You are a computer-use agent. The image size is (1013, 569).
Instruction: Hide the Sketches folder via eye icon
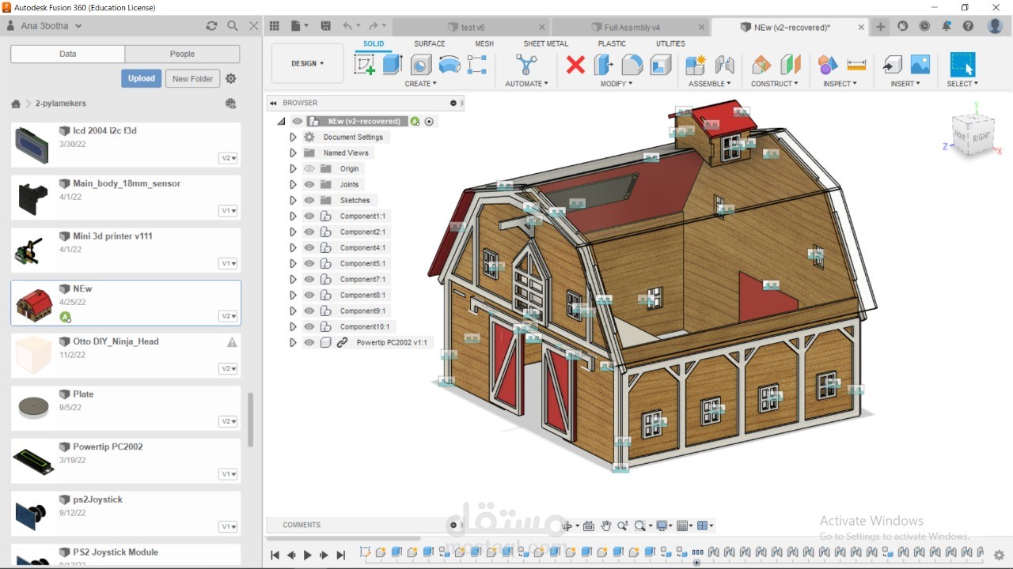click(309, 200)
